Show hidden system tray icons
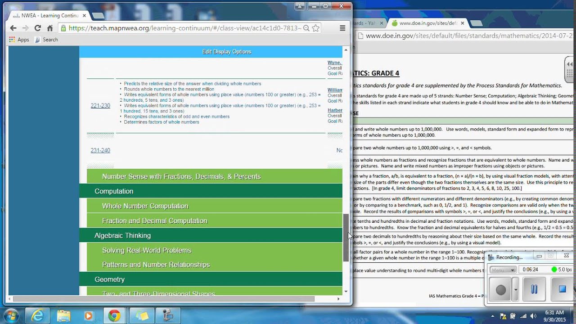The width and height of the screenshot is (576, 324). tap(493, 316)
